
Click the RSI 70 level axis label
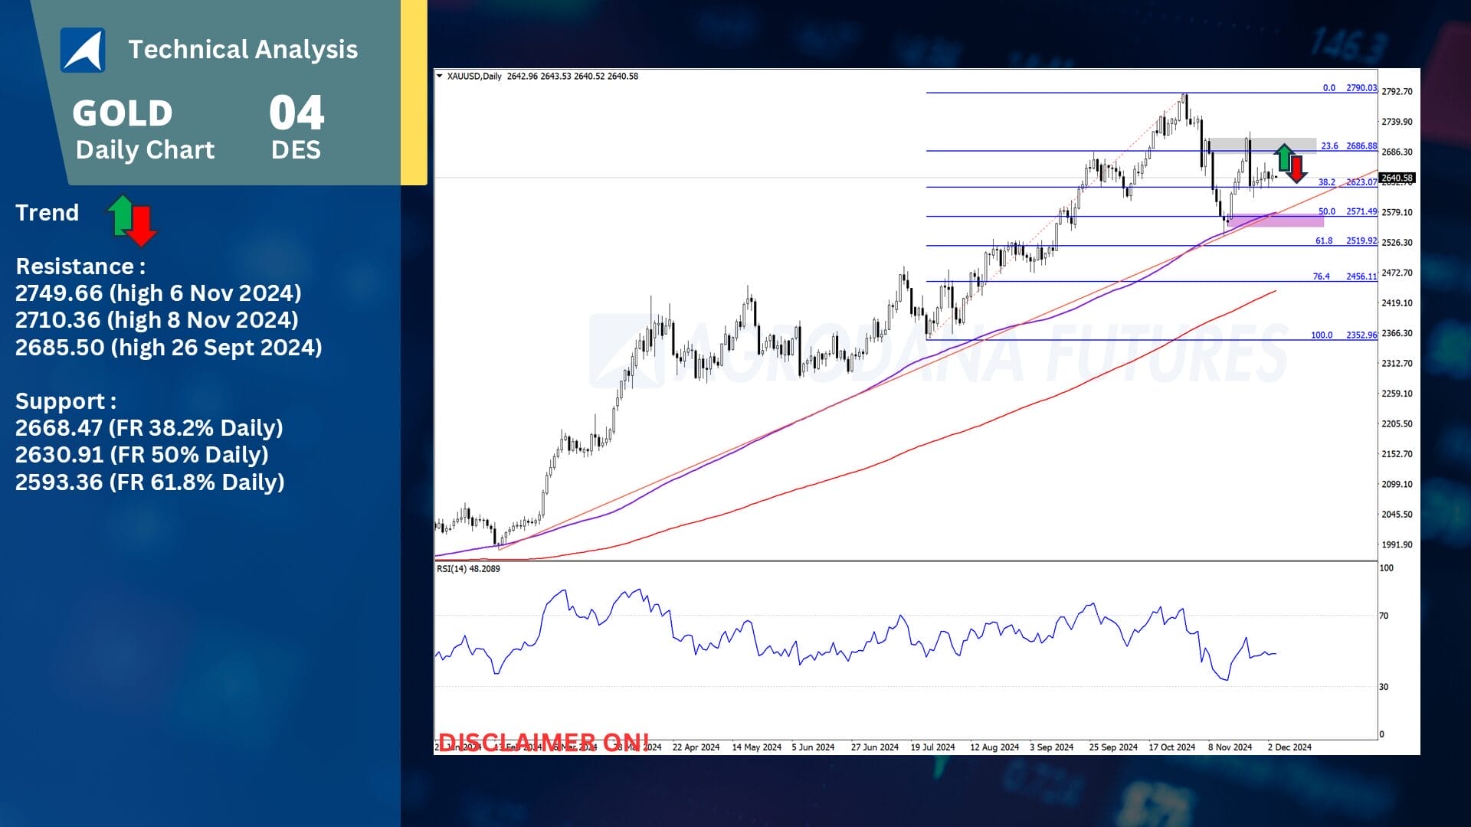pyautogui.click(x=1384, y=616)
